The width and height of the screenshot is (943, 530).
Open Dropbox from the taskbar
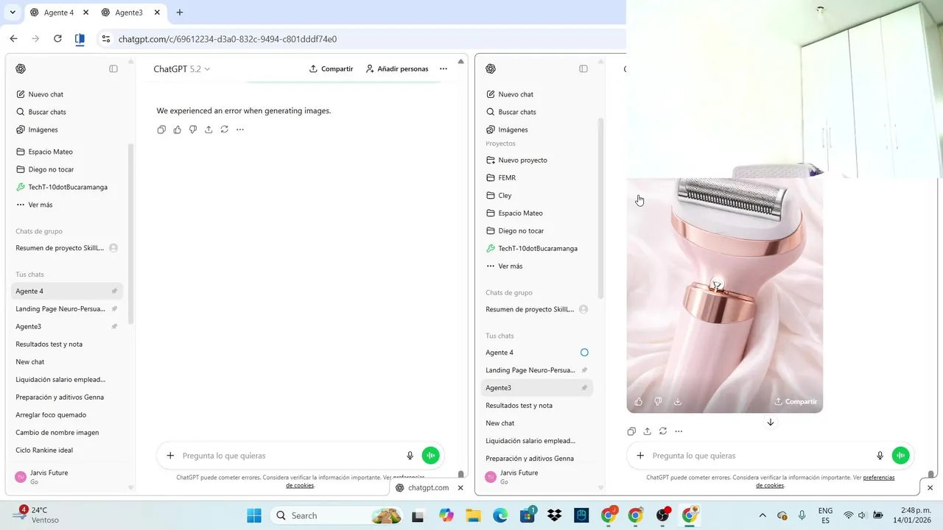[x=555, y=515]
